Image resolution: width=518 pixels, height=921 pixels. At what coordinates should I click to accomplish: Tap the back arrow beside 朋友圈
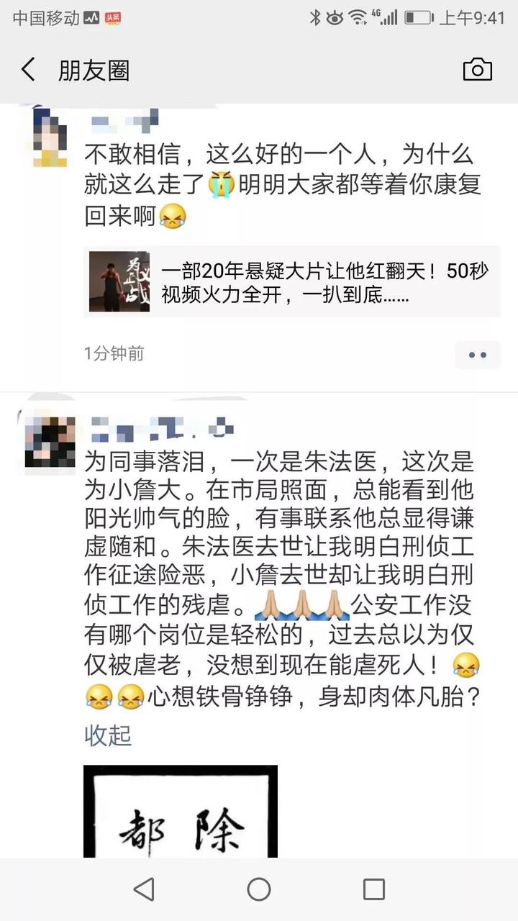(28, 71)
